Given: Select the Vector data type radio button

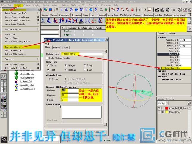Looking at the screenshot, I should pos(48,65).
